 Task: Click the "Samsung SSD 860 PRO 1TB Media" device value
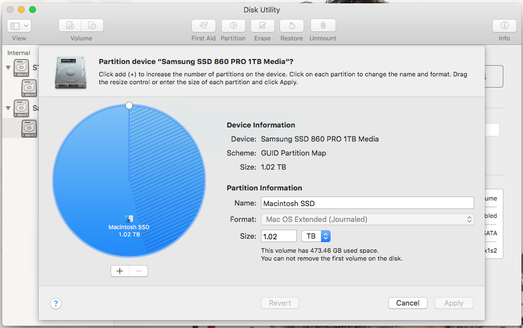pos(319,139)
